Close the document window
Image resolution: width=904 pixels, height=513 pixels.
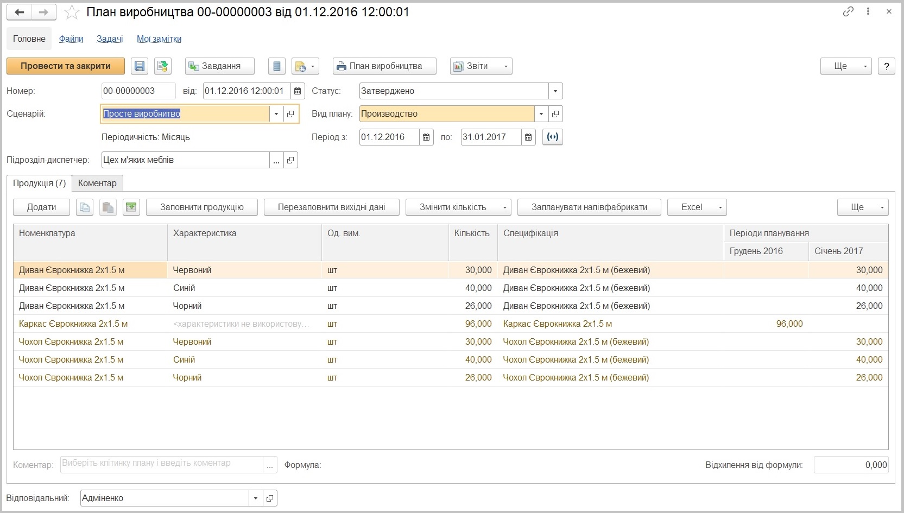(x=889, y=11)
